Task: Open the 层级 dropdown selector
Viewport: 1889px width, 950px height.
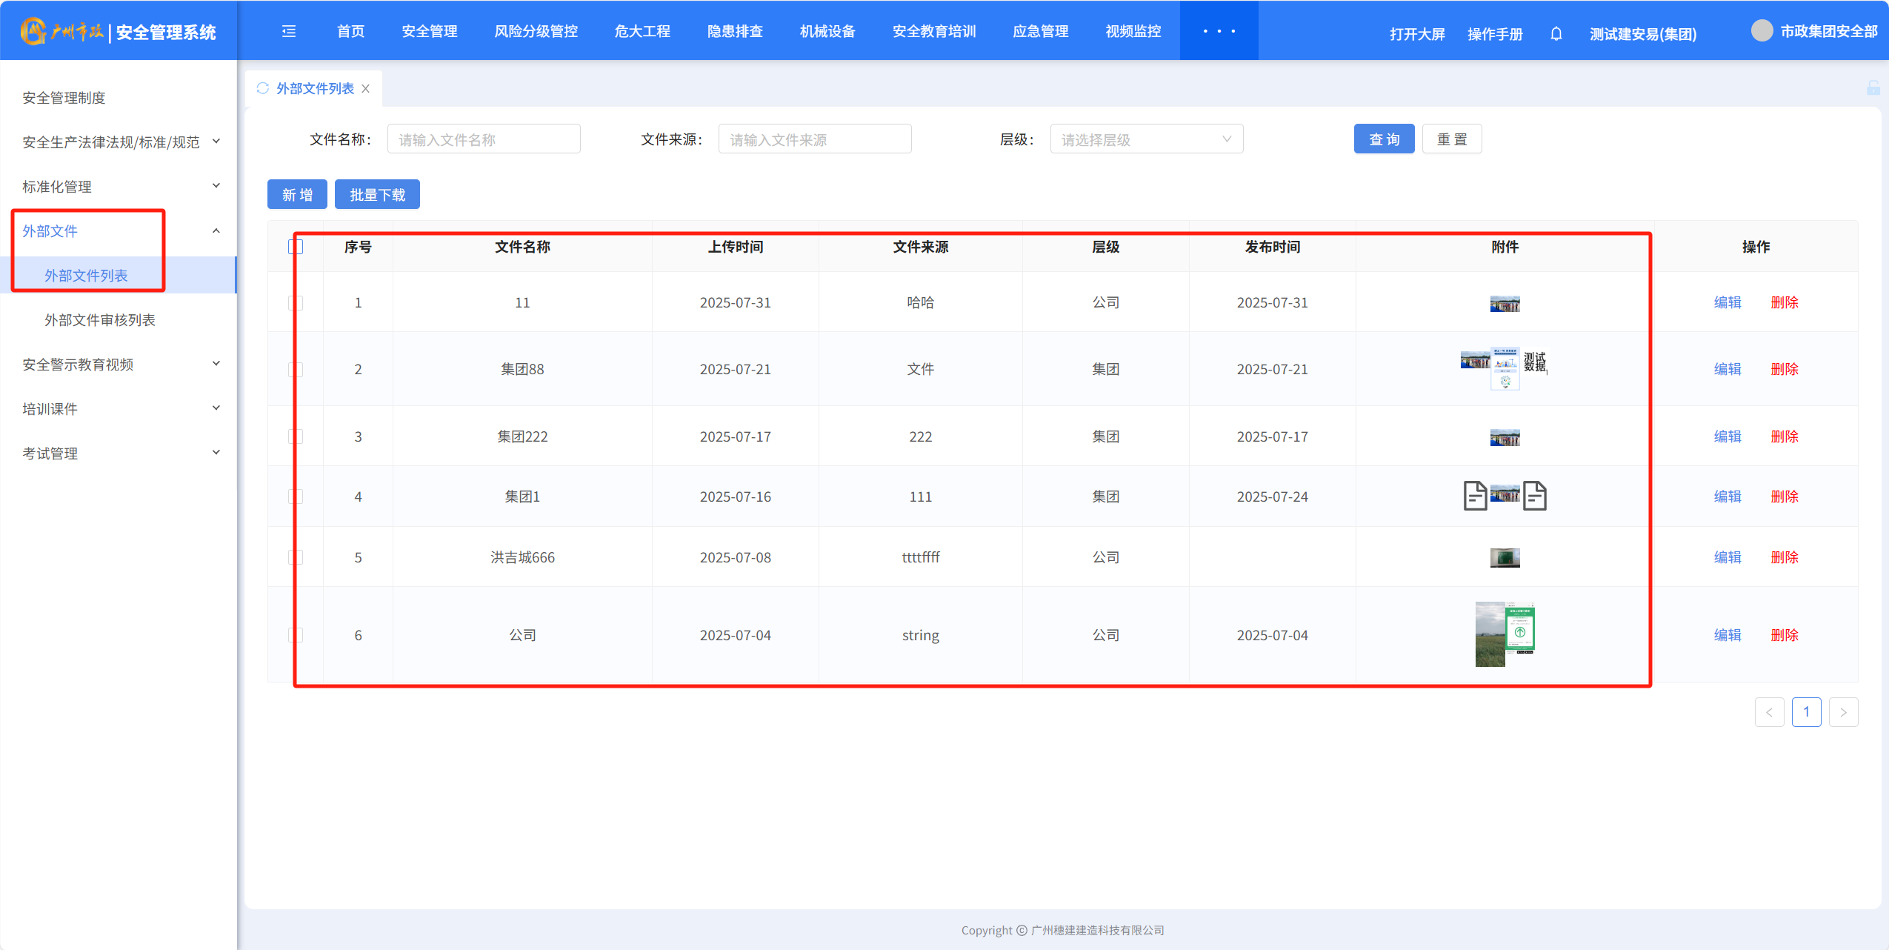Action: click(x=1145, y=139)
